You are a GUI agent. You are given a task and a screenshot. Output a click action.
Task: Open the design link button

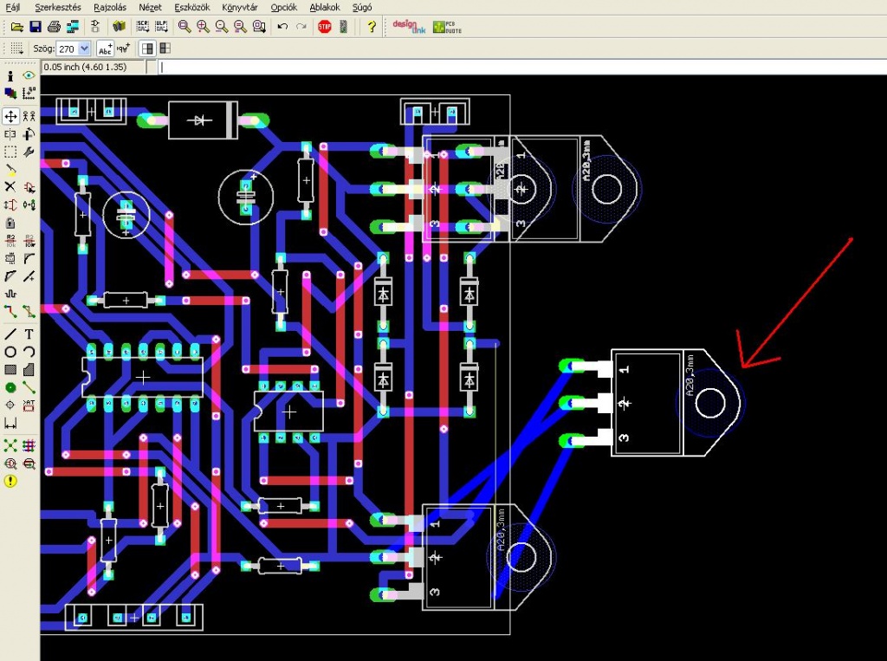[409, 27]
